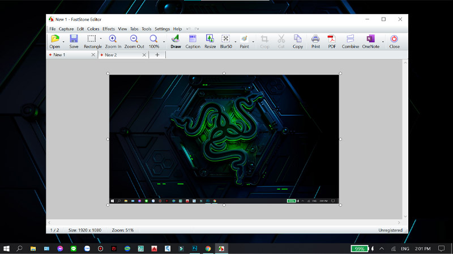Close the New 1 tab

click(93, 55)
